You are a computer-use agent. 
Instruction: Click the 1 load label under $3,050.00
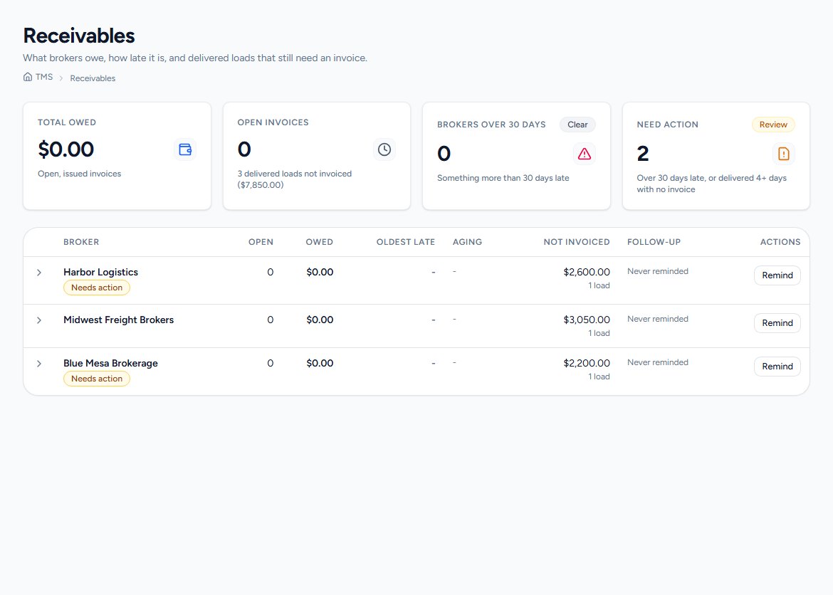(599, 333)
